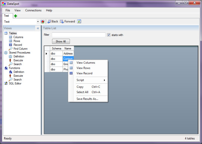
Task: Click the '4 tables' status bar text
Action: pos(190,138)
